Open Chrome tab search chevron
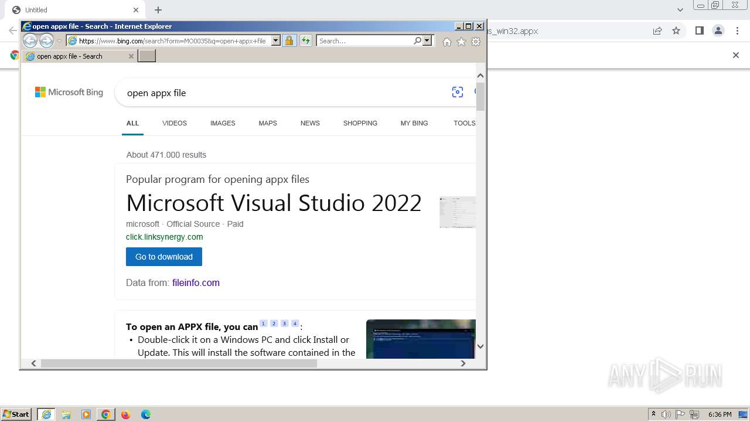Screen dimensions: 750x422 point(680,10)
